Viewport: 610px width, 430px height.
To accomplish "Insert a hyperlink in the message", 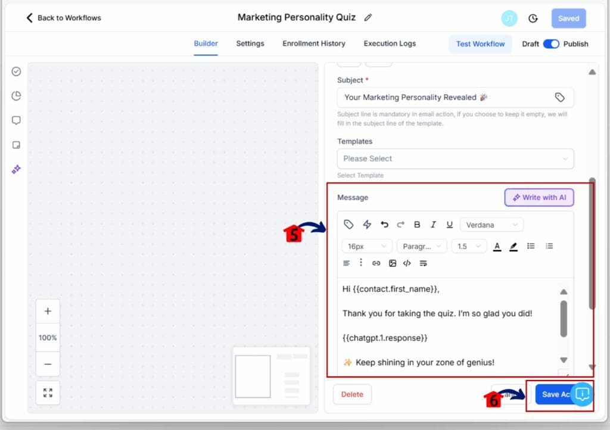I will (x=376, y=263).
